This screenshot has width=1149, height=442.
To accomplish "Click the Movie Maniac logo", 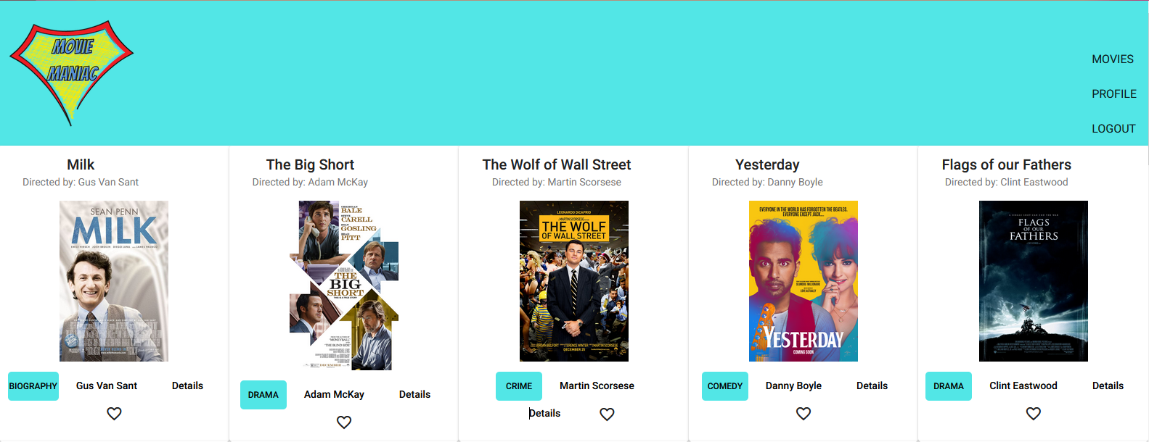I will click(x=71, y=73).
